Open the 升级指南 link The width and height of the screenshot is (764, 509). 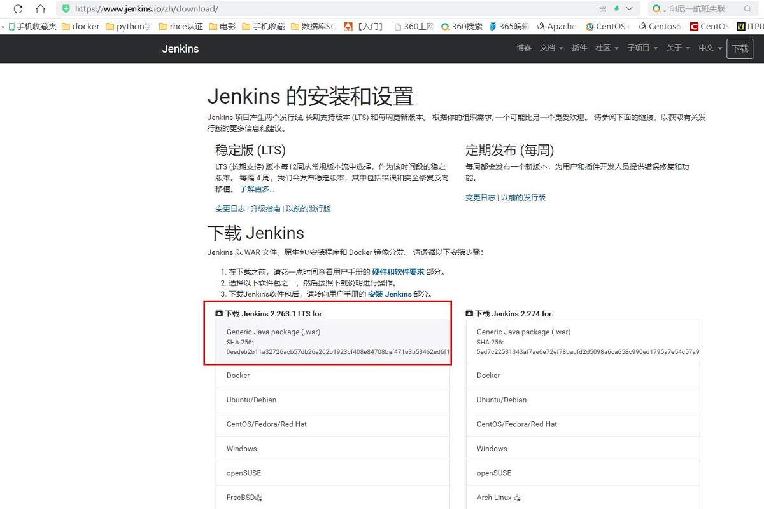(x=265, y=208)
